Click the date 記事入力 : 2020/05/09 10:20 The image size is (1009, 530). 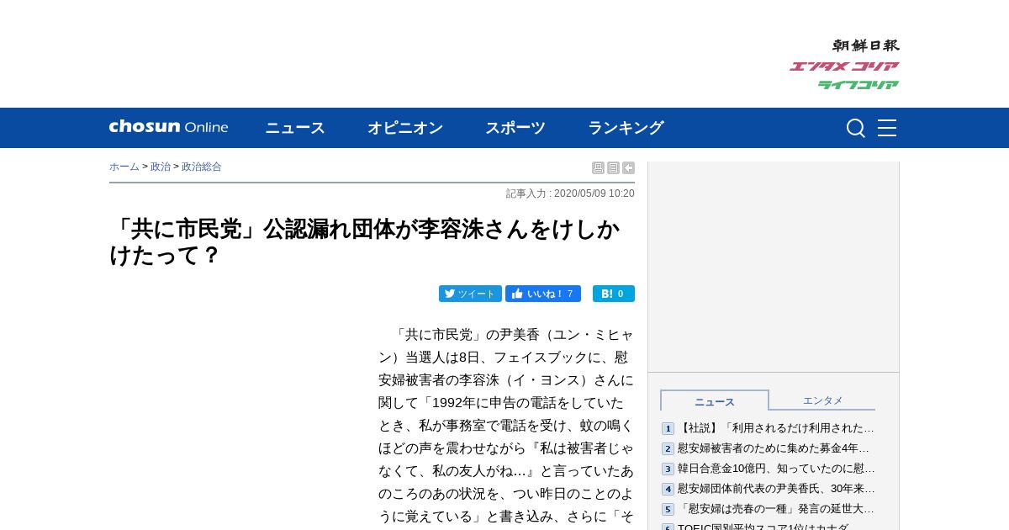[570, 193]
